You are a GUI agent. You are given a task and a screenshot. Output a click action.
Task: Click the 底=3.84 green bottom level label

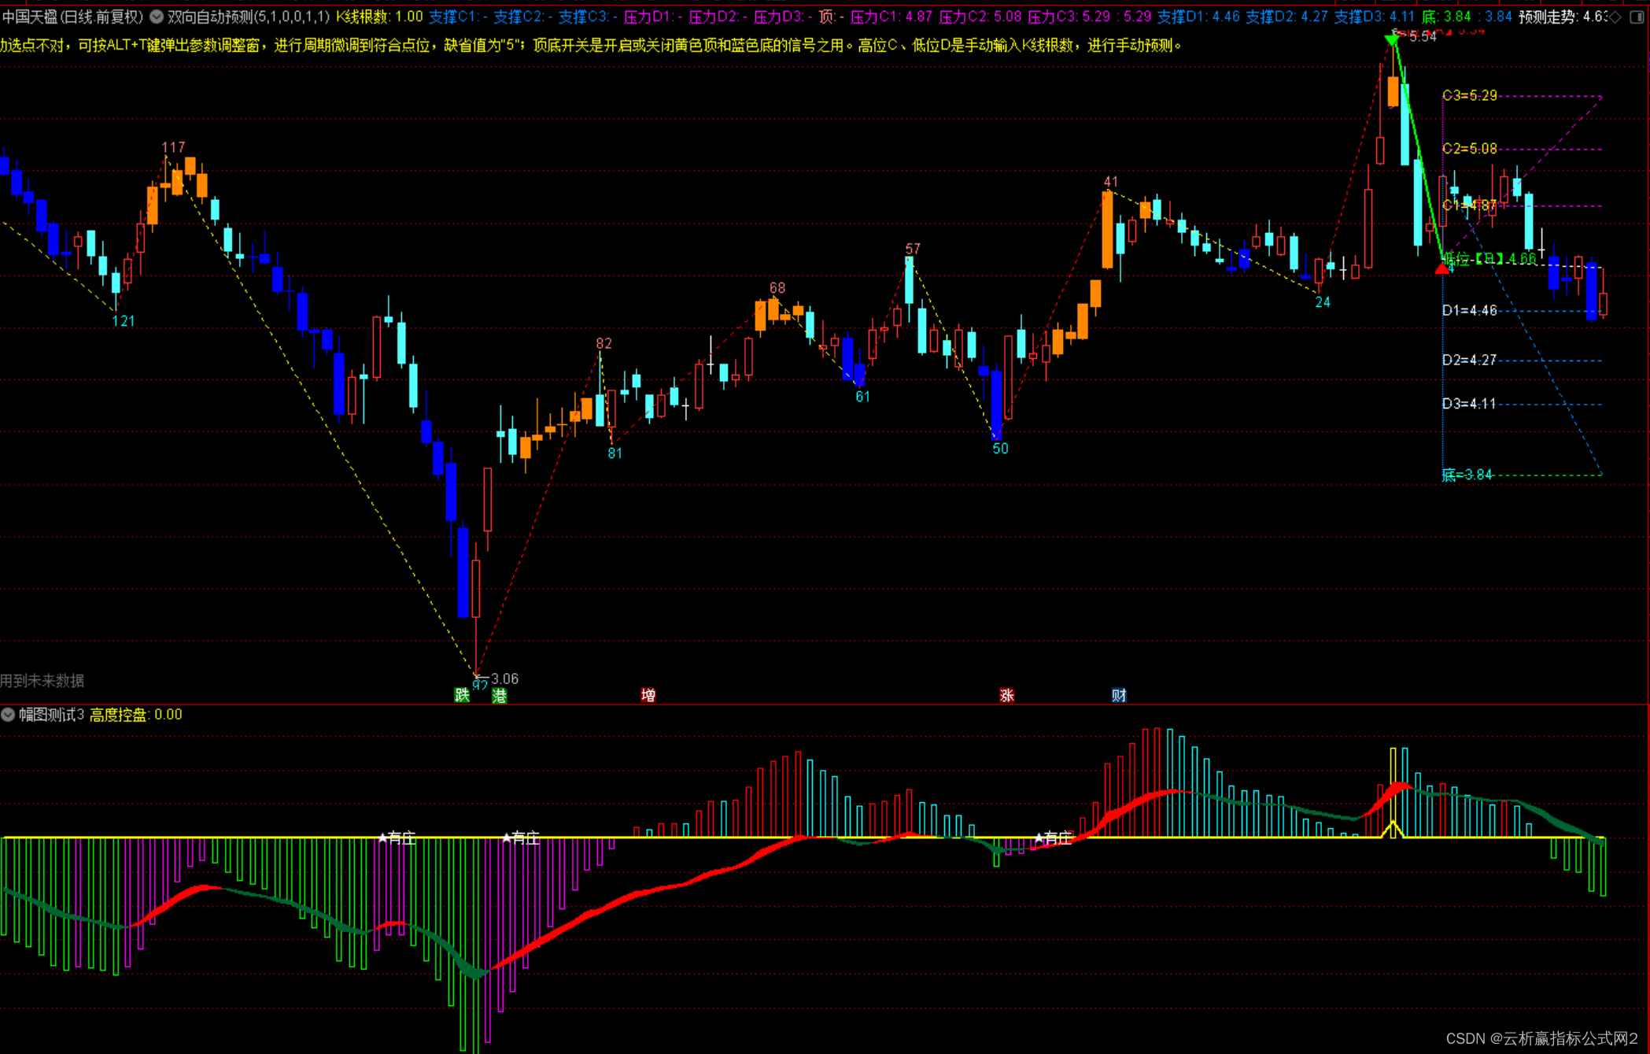(x=1467, y=475)
